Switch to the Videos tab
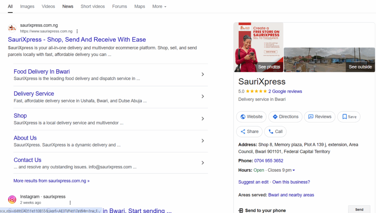 click(x=48, y=7)
